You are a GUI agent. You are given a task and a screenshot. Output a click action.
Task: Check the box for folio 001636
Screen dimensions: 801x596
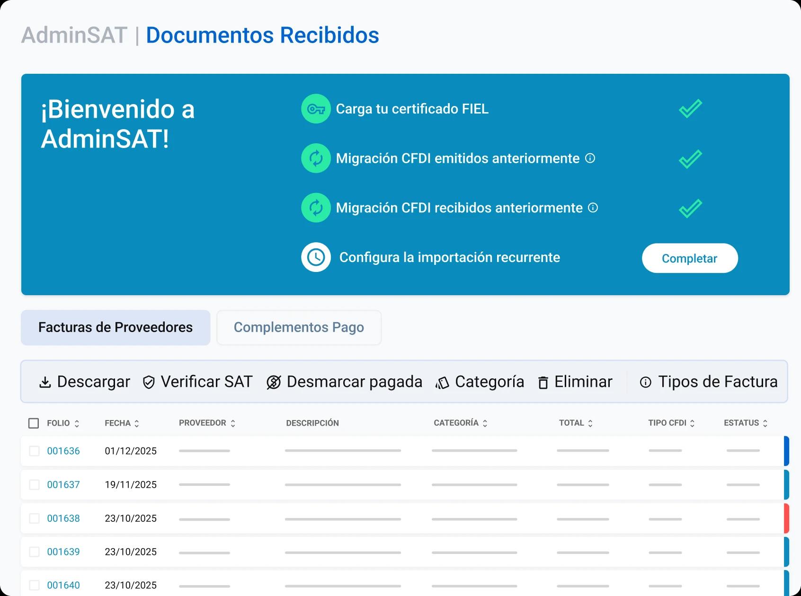35,451
